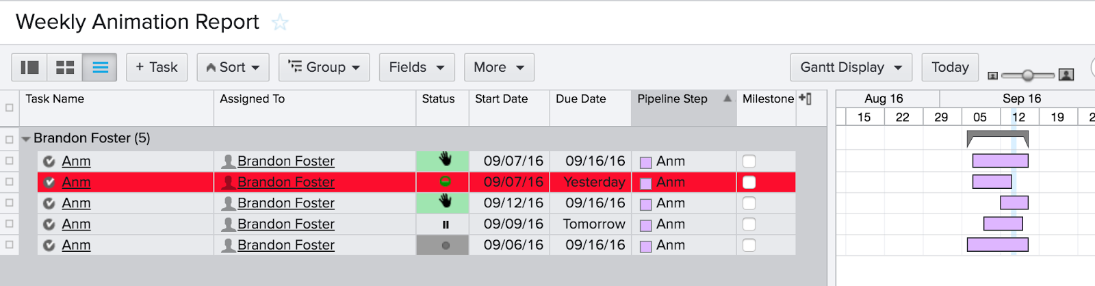Select the list view mode icon
The height and width of the screenshot is (286, 1095).
pos(100,67)
